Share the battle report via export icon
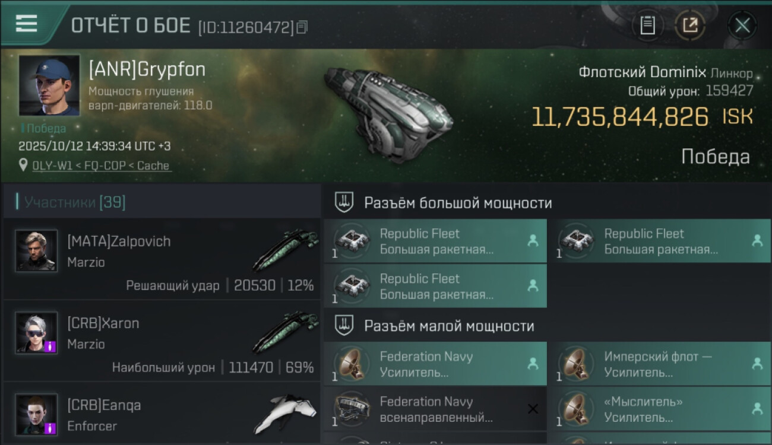 pyautogui.click(x=690, y=26)
